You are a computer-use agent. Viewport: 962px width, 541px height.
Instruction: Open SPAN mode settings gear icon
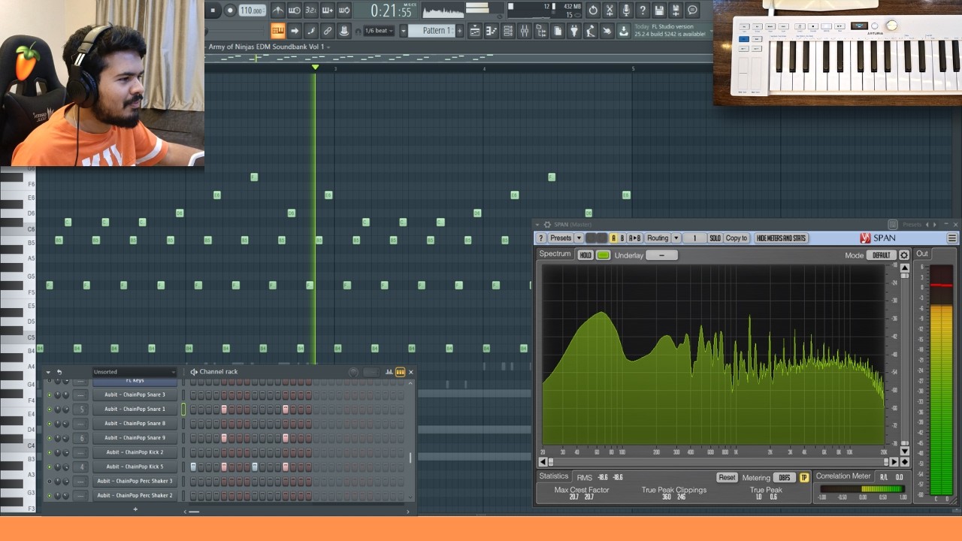click(x=904, y=255)
